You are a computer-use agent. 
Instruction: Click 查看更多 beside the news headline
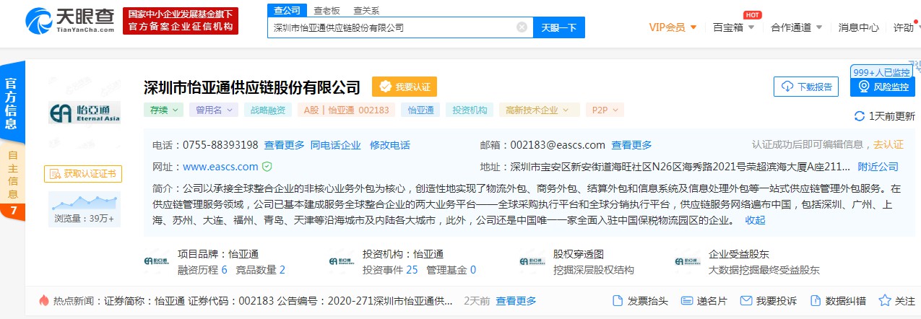[x=516, y=300]
